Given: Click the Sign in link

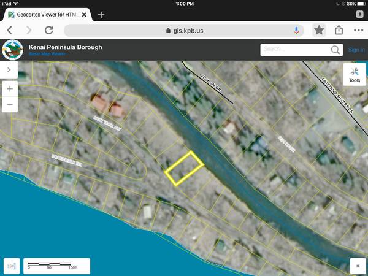Looking at the screenshot, I should (x=356, y=50).
